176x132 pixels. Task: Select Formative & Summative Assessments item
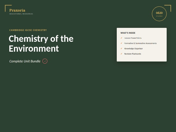tap(140, 43)
